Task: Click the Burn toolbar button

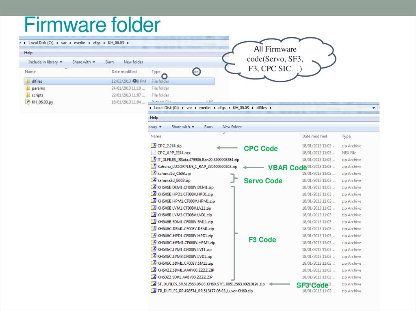Action: click(x=109, y=62)
